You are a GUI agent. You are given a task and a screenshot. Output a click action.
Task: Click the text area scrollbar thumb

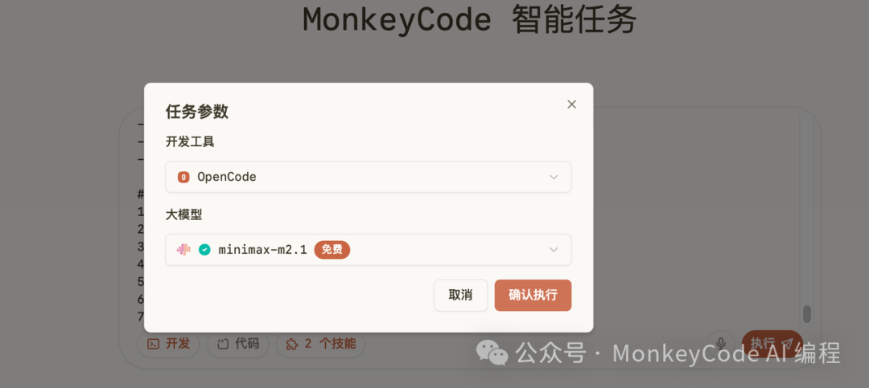coord(807,314)
